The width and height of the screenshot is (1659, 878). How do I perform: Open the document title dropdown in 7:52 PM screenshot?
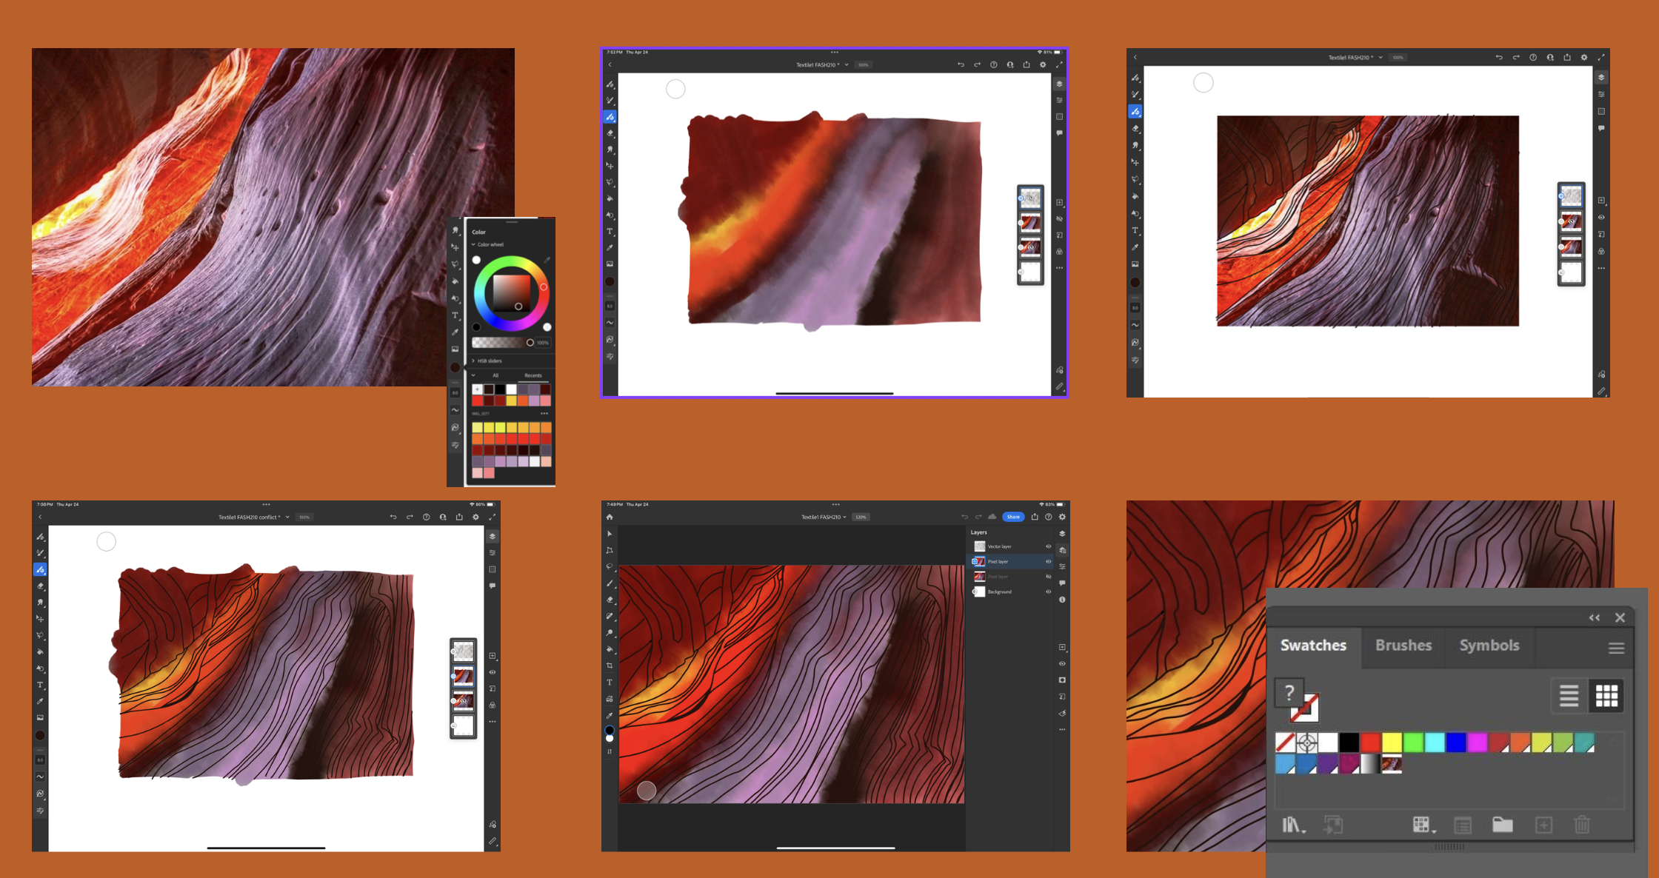[846, 64]
